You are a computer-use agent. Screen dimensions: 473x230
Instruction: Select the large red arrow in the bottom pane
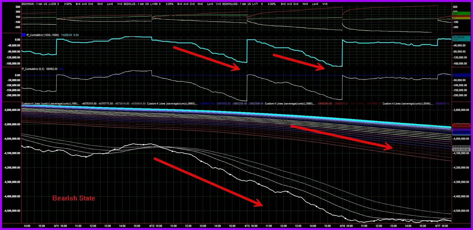pos(208,182)
